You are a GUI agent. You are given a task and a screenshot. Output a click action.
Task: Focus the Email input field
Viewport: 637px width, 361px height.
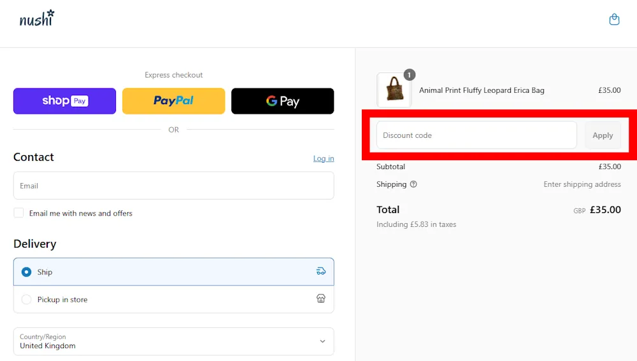point(174,186)
